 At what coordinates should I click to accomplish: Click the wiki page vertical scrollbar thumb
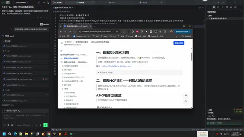coord(191,57)
